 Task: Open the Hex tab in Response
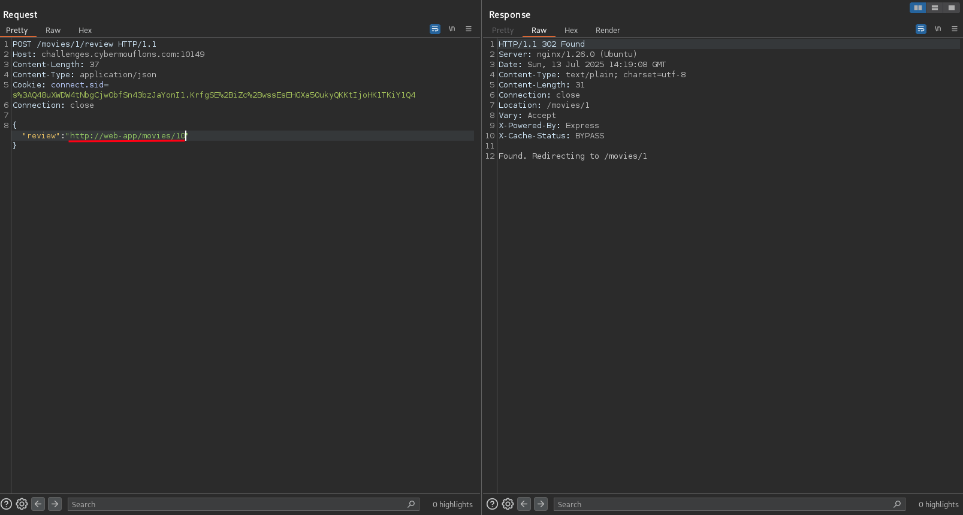(570, 31)
